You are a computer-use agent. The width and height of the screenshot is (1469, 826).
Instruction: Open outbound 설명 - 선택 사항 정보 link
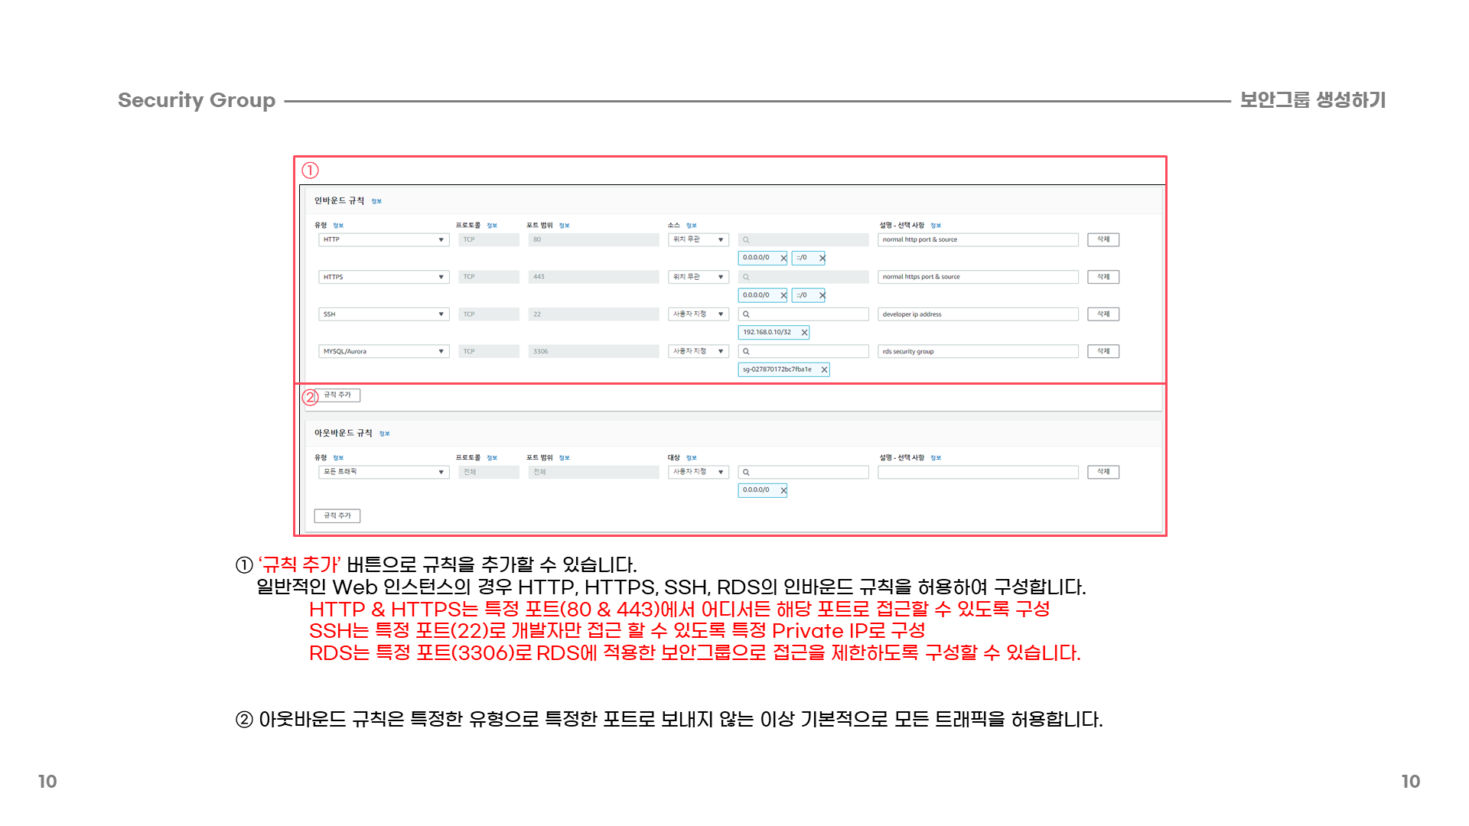point(936,458)
